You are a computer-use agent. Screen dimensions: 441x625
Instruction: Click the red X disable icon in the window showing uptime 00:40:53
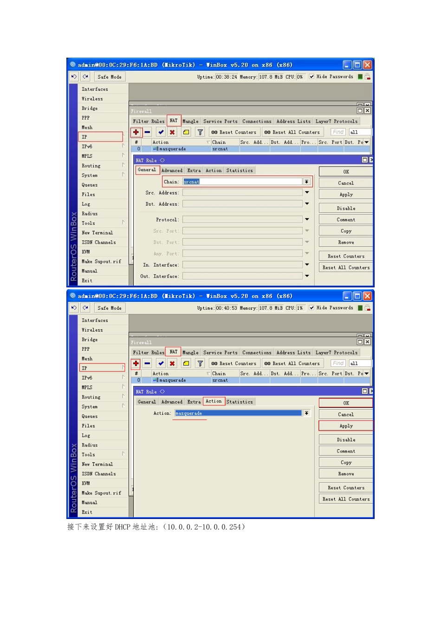pos(172,363)
